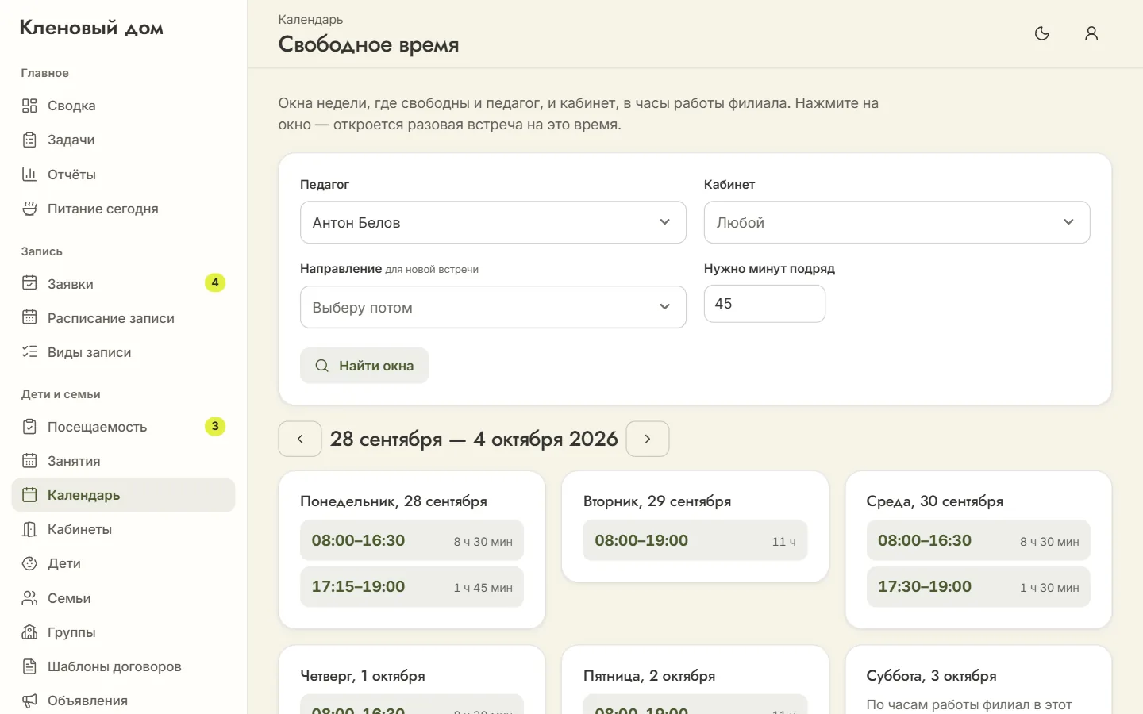The width and height of the screenshot is (1143, 714).
Task: Open the Педагог dropdown (Антон Белов)
Action: (x=493, y=222)
